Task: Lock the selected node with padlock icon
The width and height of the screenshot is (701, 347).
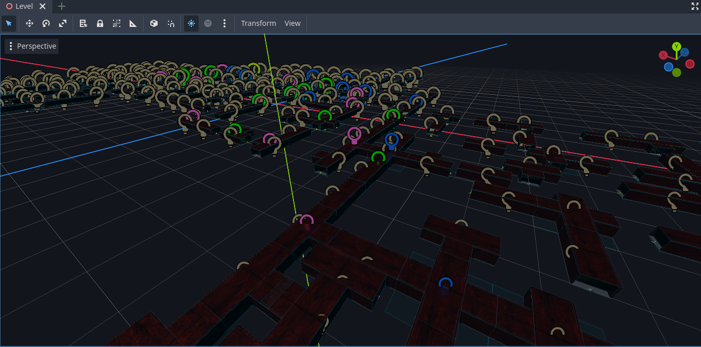Action: click(x=100, y=23)
